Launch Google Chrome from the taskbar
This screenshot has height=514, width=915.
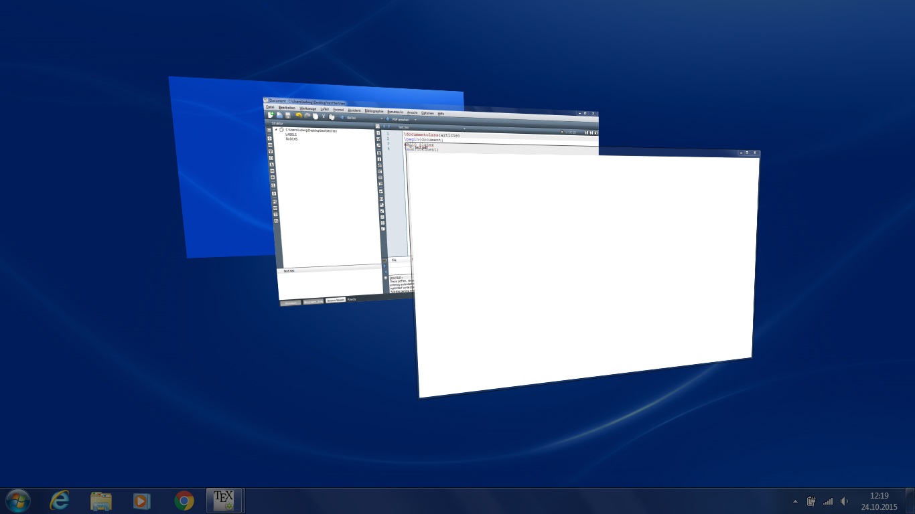click(184, 500)
